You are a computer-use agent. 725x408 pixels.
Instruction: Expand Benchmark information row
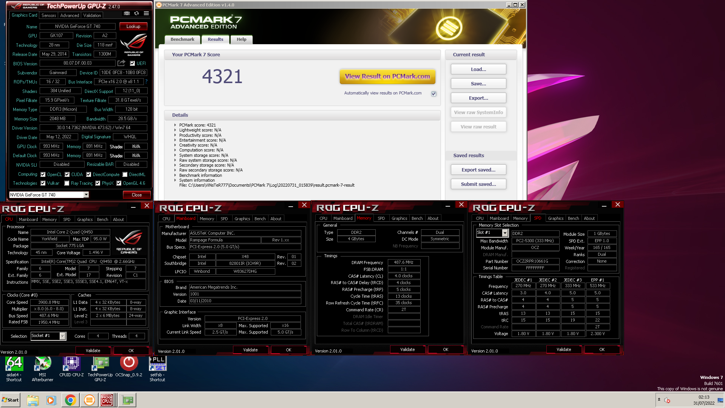(x=175, y=175)
